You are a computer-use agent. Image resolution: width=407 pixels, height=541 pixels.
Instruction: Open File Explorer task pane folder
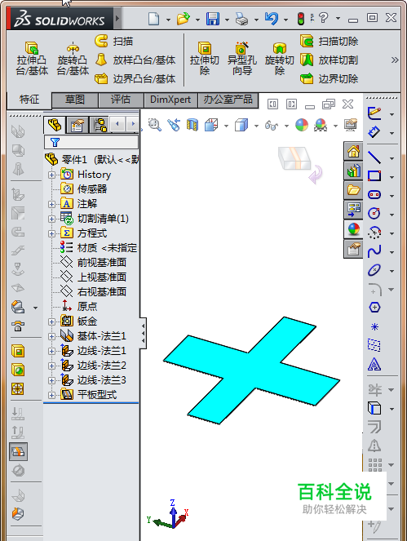pos(353,190)
